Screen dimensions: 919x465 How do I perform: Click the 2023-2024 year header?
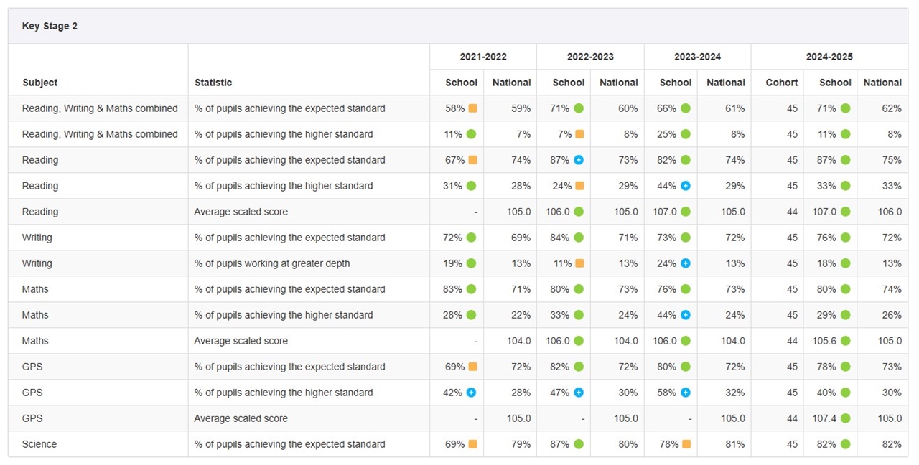click(697, 57)
